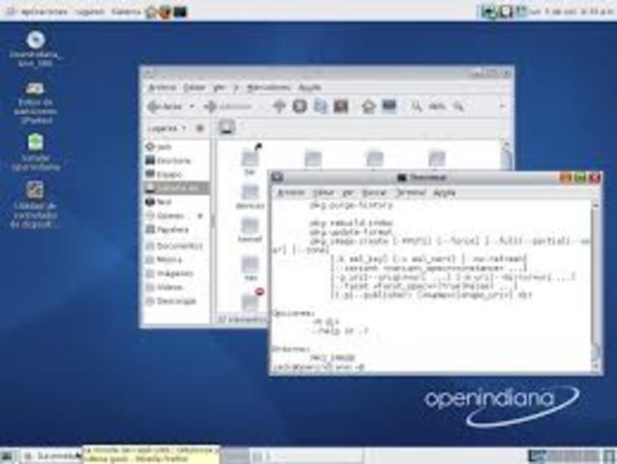Launch Firefox from the top panel
Image resolution: width=617 pixels, height=464 pixels.
coord(164,12)
